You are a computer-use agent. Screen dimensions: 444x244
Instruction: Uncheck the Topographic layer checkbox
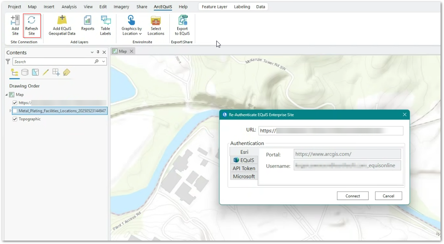(15, 119)
